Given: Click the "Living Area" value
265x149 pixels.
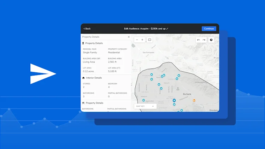Looking at the screenshot, I should [x=89, y=62].
